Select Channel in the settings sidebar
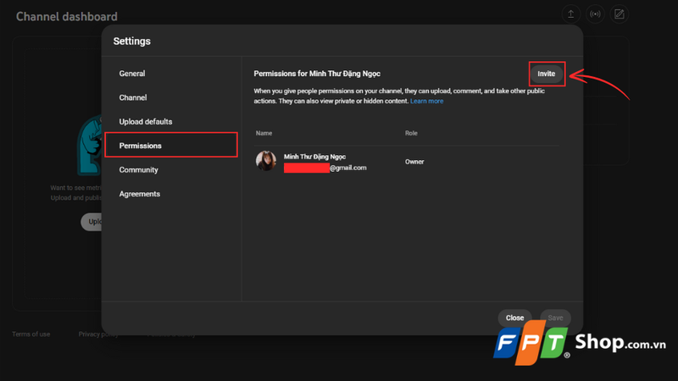This screenshot has width=678, height=381. click(133, 98)
